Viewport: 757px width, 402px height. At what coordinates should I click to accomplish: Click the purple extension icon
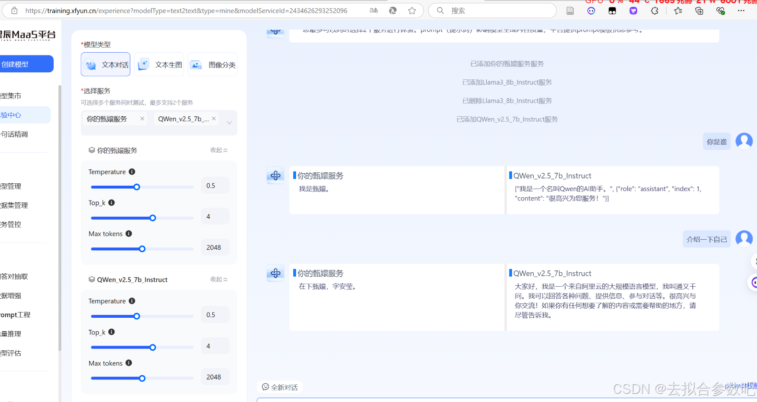pyautogui.click(x=633, y=11)
